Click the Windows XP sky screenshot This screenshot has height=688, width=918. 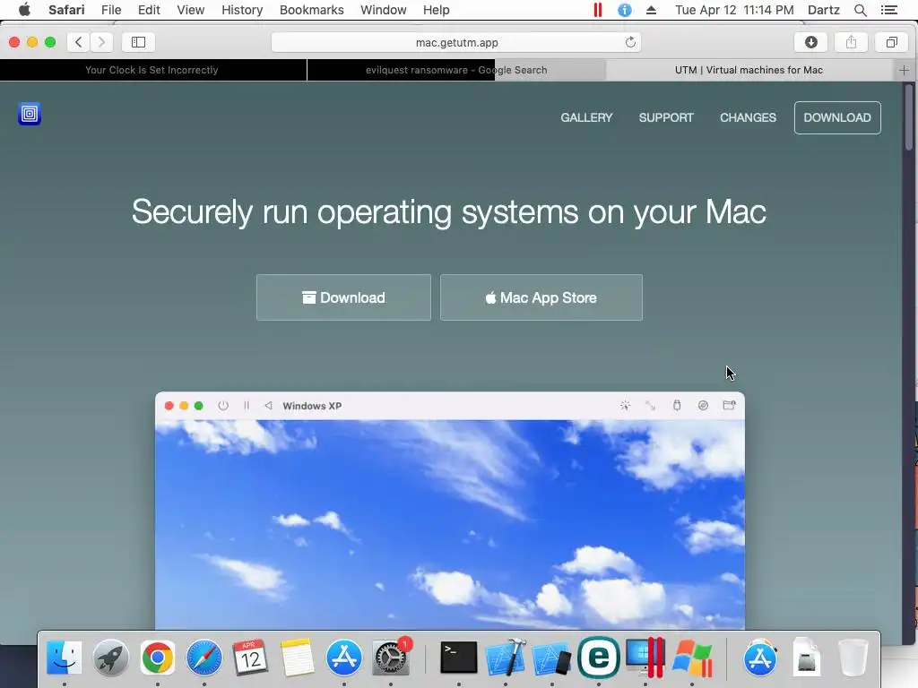(x=450, y=524)
